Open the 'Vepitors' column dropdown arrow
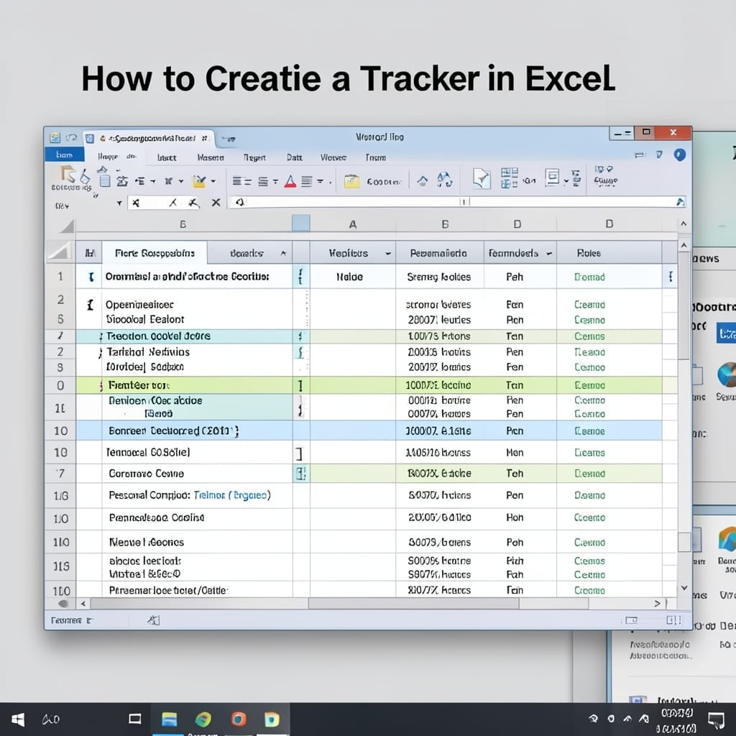The image size is (736, 736). (388, 254)
